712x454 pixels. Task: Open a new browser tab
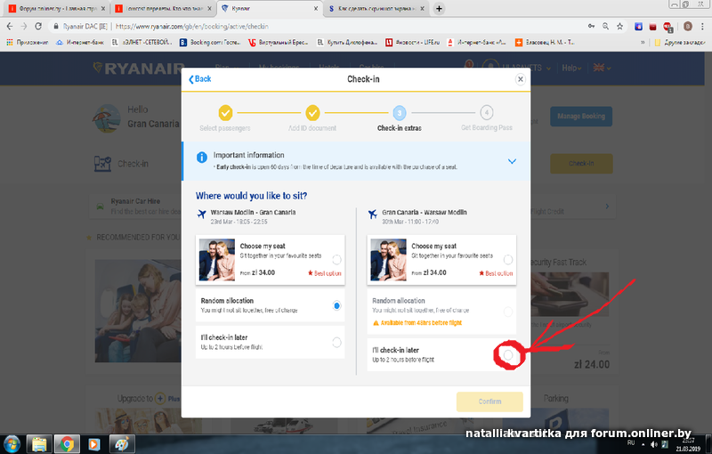439,9
